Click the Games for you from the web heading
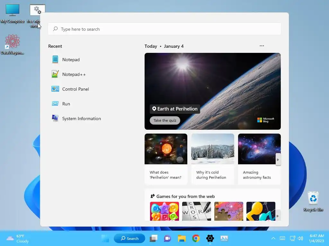 pos(185,196)
